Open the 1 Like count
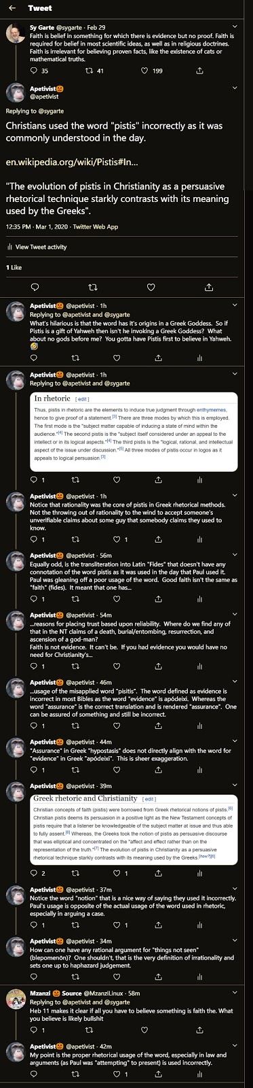 point(14,267)
